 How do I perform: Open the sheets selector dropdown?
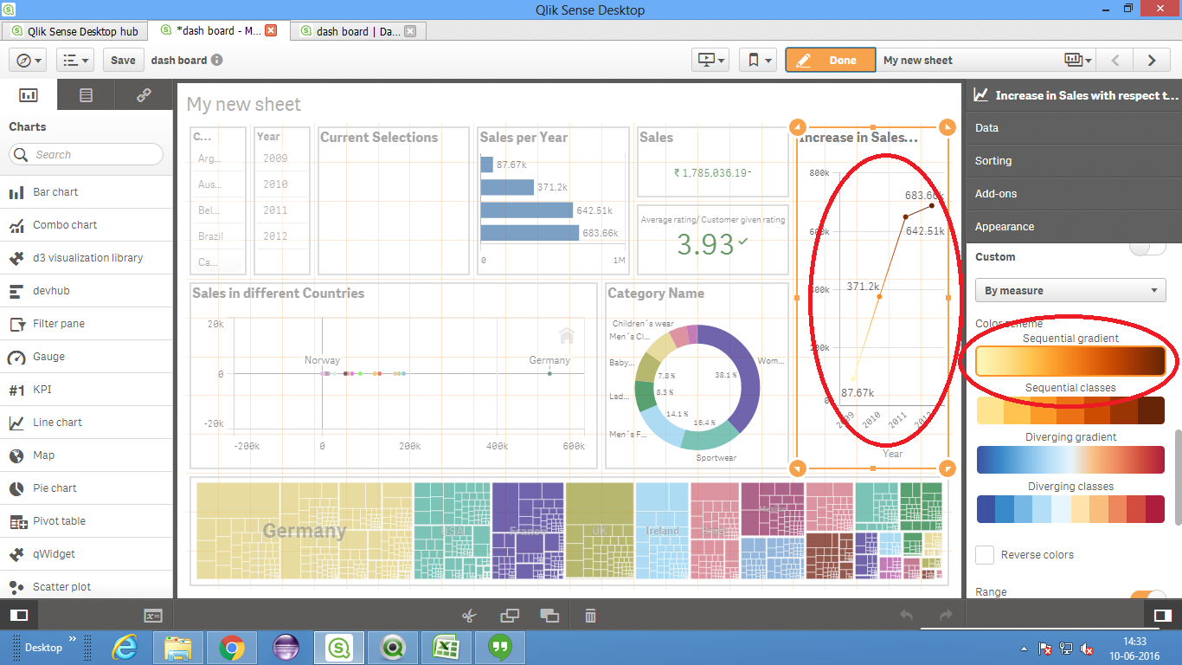tap(1077, 60)
